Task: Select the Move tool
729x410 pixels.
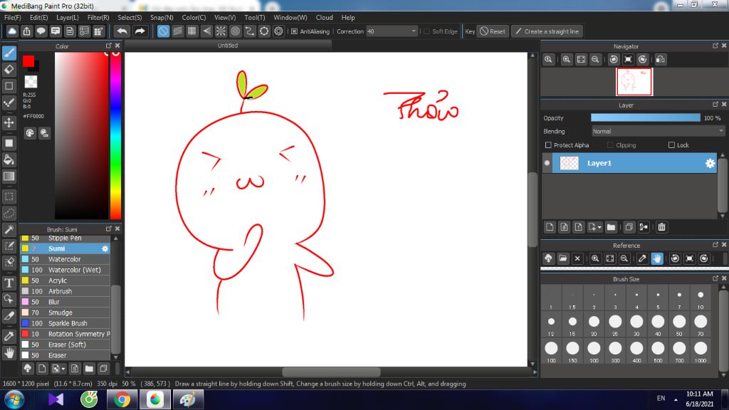Action: coord(9,122)
